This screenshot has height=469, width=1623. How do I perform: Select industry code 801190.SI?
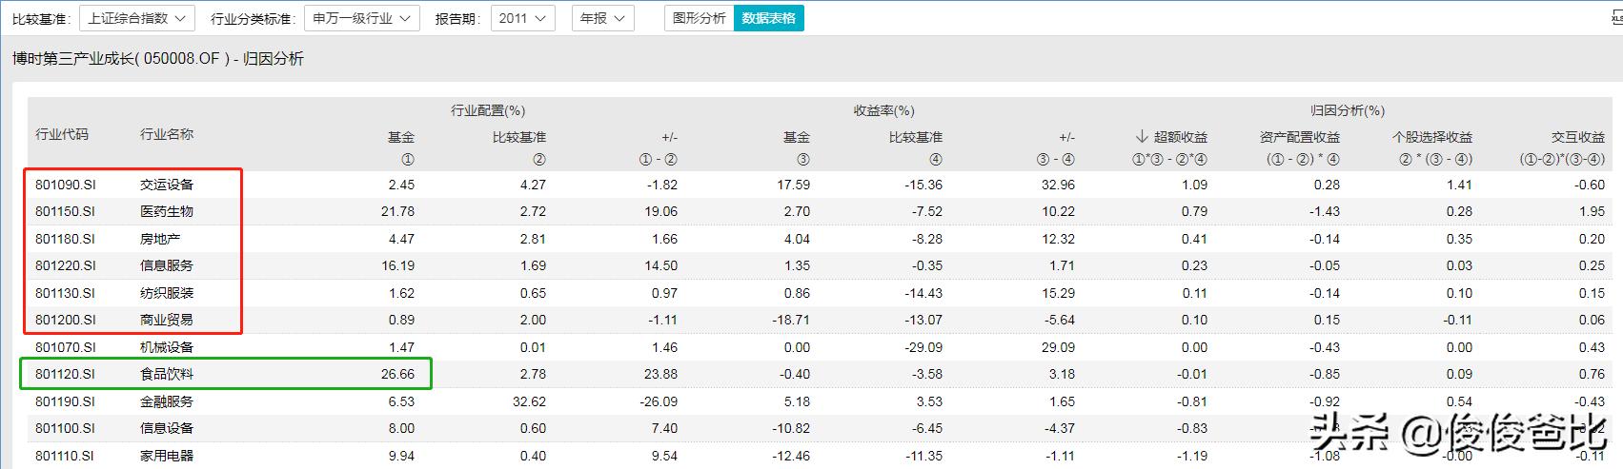[x=66, y=401]
